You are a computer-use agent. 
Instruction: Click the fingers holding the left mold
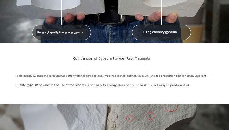point(65,19)
